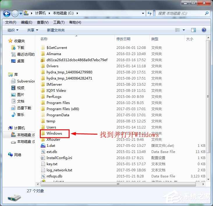Viewport: 213px width, 206px height.
Task: Open the view options dropdown arrow
Action: tap(184, 30)
